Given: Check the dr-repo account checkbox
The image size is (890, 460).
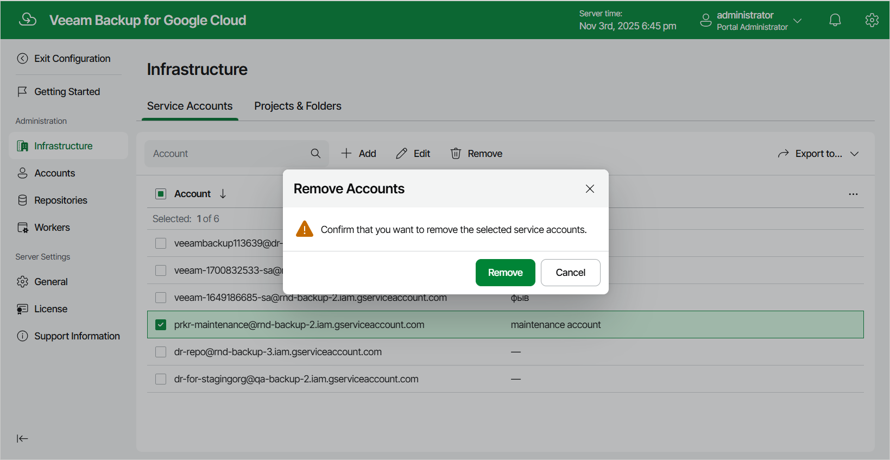Looking at the screenshot, I should [x=161, y=352].
